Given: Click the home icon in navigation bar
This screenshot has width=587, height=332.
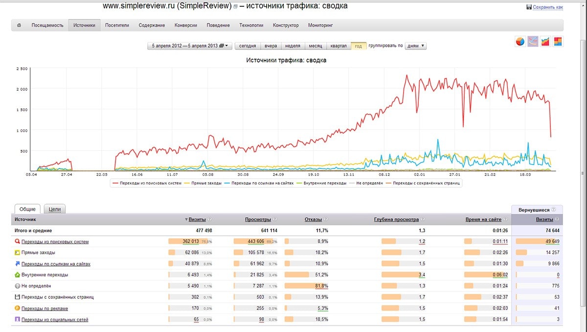Looking at the screenshot, I should click(x=19, y=25).
